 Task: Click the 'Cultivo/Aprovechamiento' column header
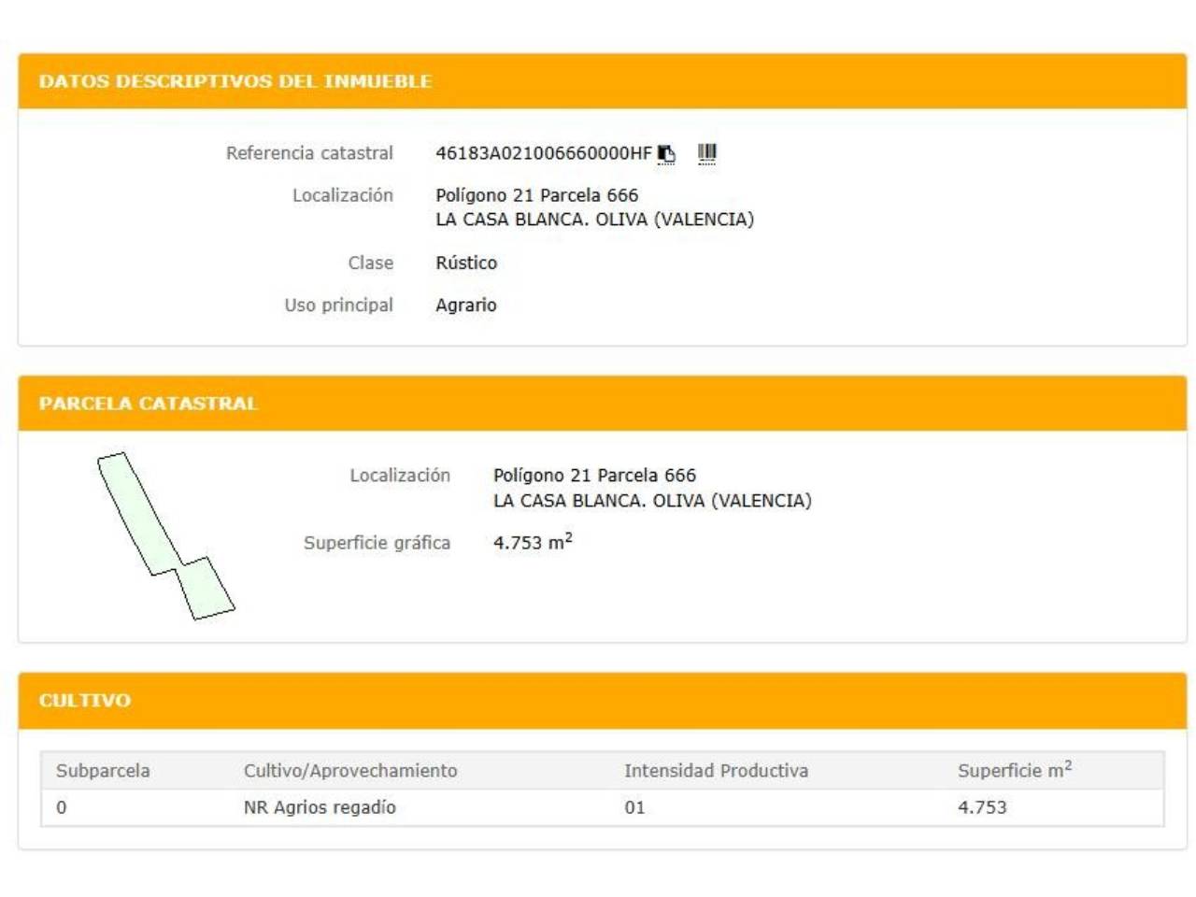(350, 771)
